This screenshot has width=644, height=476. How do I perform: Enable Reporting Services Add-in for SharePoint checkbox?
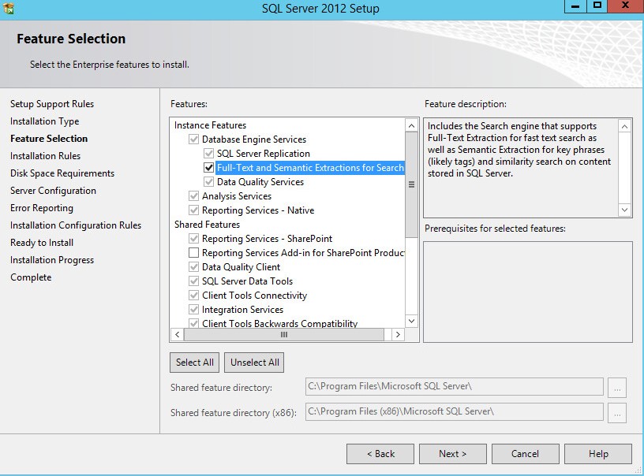pos(194,252)
